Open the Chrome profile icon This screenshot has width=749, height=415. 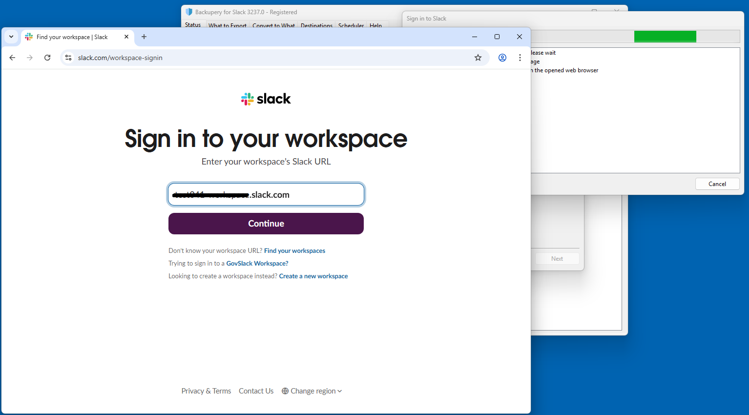502,58
